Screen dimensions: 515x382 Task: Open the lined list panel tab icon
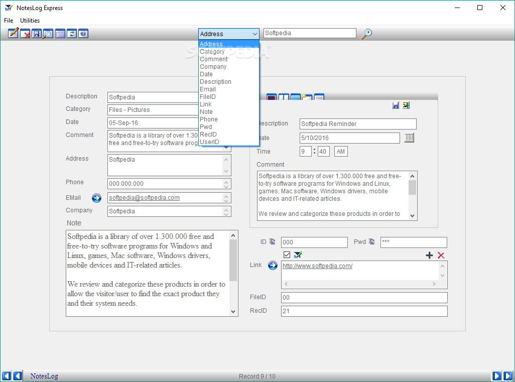point(295,97)
